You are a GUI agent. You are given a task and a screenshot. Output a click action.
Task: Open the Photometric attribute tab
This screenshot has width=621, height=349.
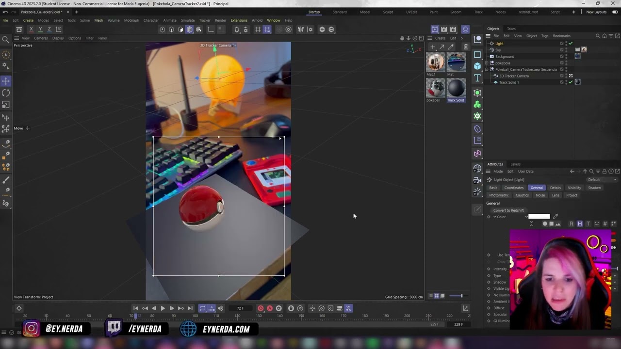(499, 195)
